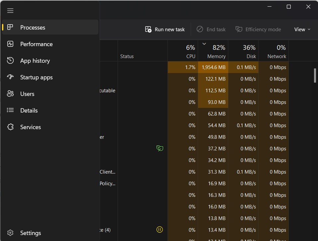Click the Memory column sort chevron
Image resolution: width=318 pixels, height=241 pixels.
[204, 43]
